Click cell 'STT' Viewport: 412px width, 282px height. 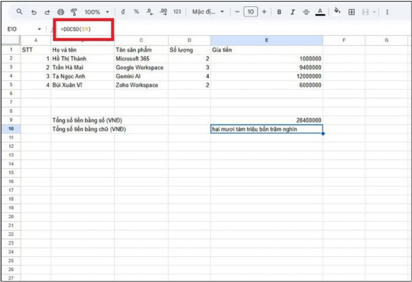click(x=36, y=50)
